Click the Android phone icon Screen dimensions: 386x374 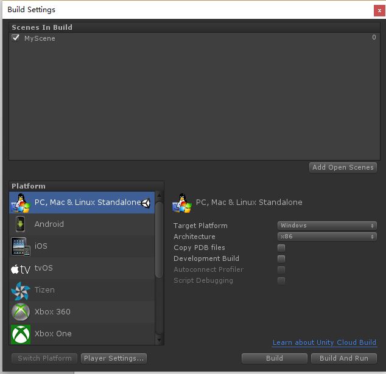point(20,224)
